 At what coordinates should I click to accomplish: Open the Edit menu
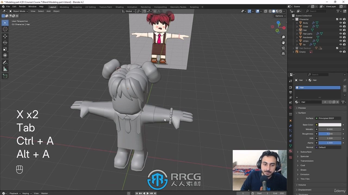[x=14, y=6]
